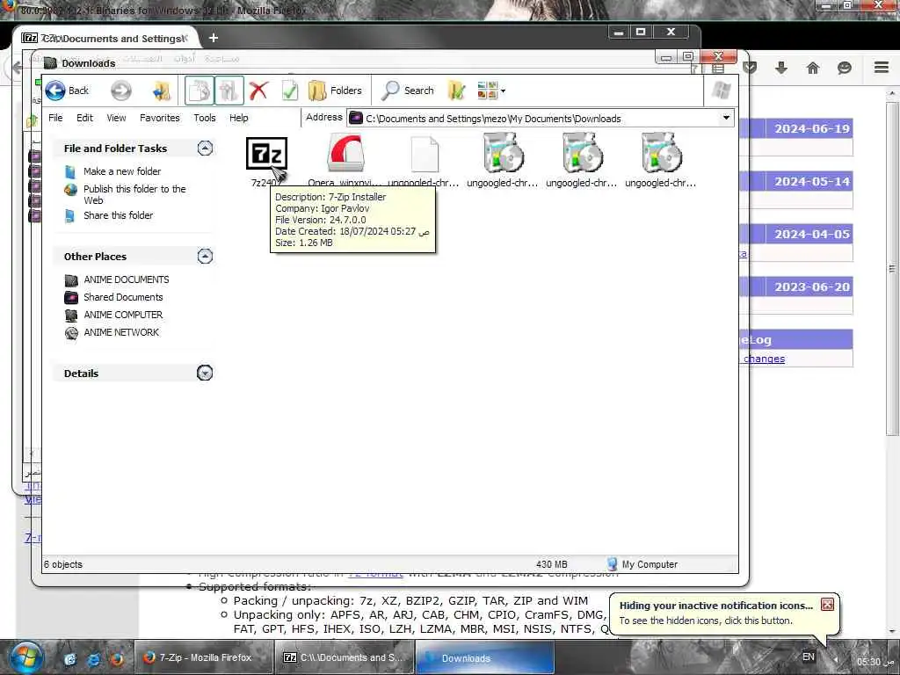
Task: Open the Help menu
Action: pos(239,118)
